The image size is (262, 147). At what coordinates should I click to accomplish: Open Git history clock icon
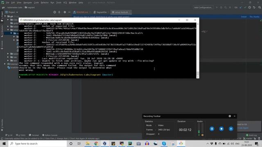click(x=249, y=7)
